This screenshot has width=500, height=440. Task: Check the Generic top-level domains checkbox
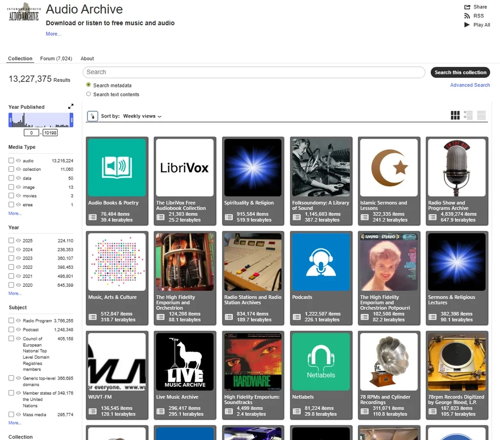pyautogui.click(x=11, y=378)
